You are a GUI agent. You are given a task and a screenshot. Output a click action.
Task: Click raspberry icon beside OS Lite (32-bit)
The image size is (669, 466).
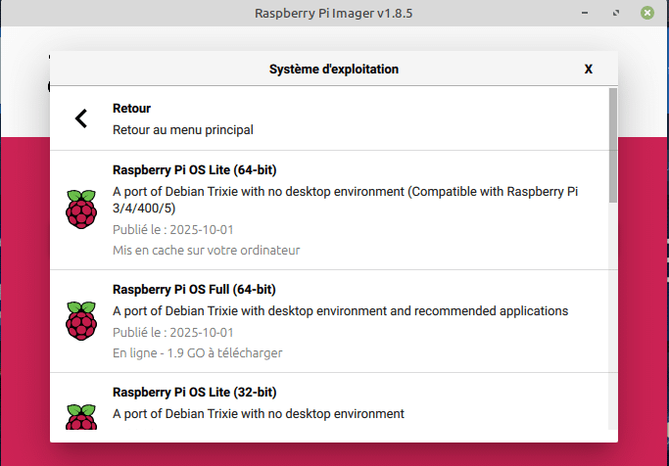(x=81, y=416)
